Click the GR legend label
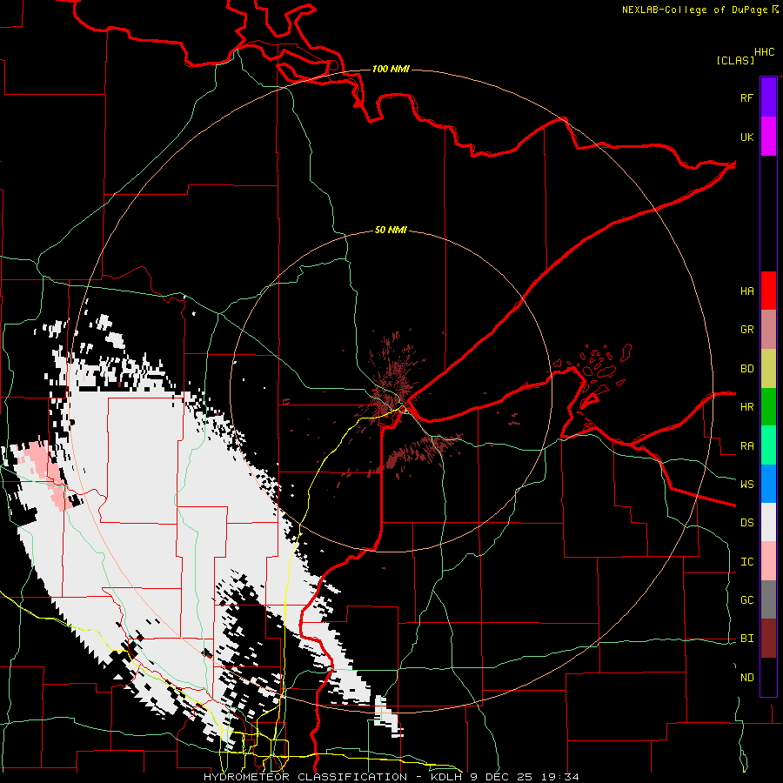Screen dimensions: 783x783 (746, 330)
